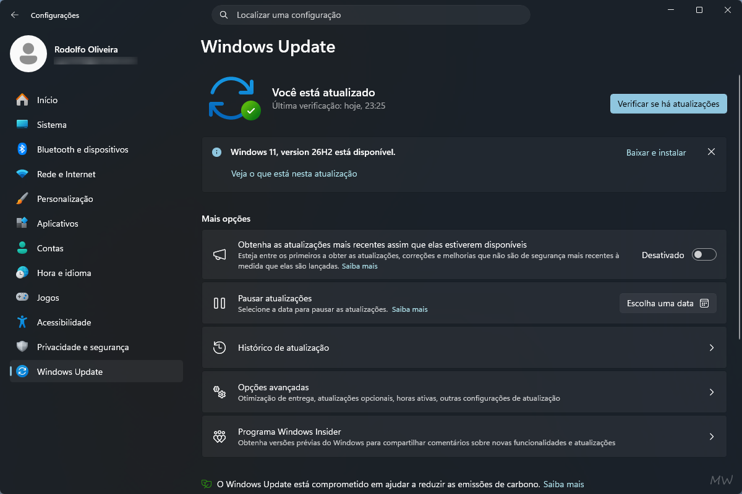
Task: Expand Histórico de atualização with its chevron
Action: pyautogui.click(x=712, y=348)
